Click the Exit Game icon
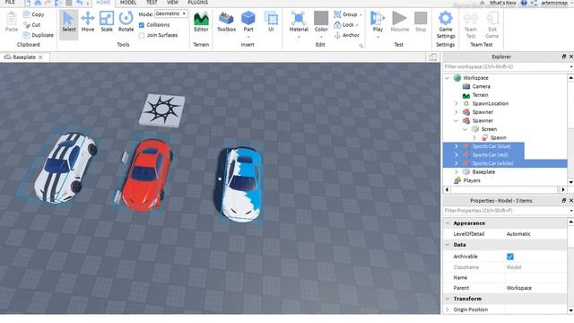Screen dimensions: 574x323 click(x=492, y=25)
